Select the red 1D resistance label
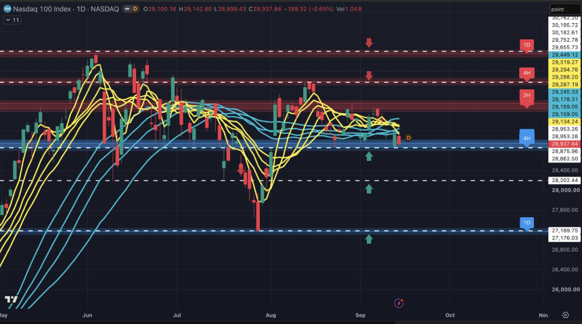Viewport: 582px width, 324px height. pos(527,45)
